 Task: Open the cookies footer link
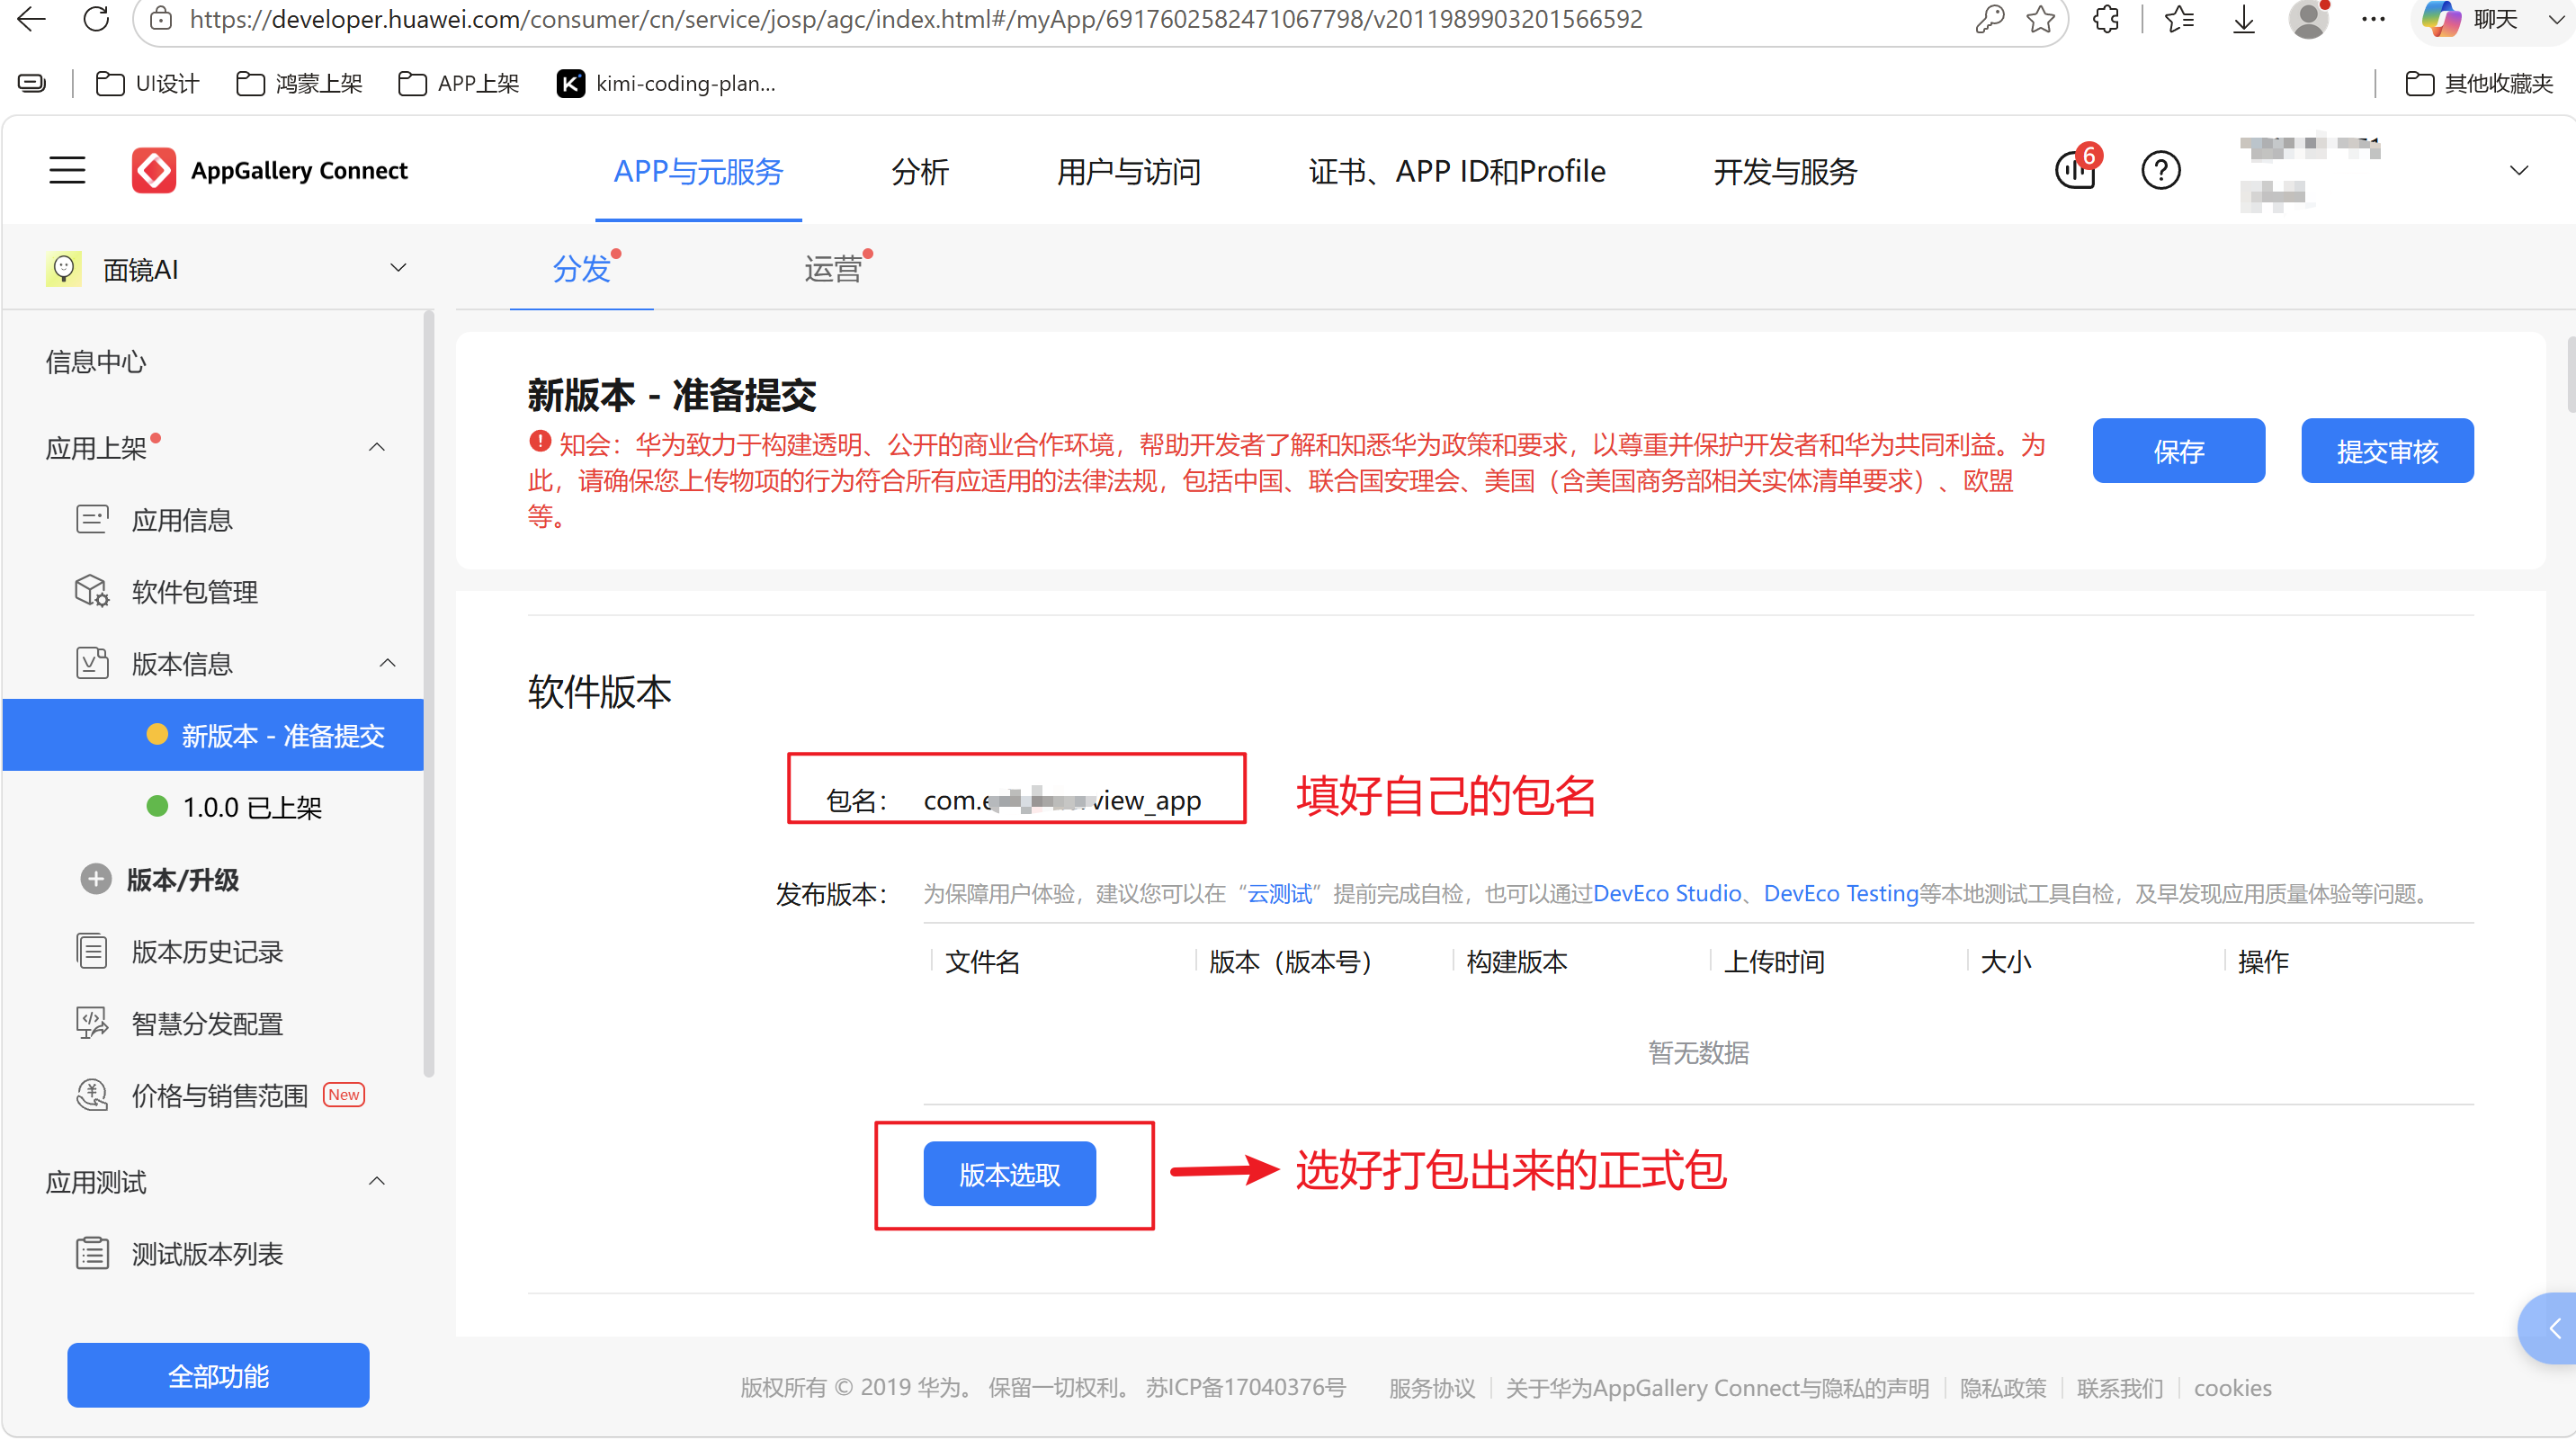[2232, 1388]
